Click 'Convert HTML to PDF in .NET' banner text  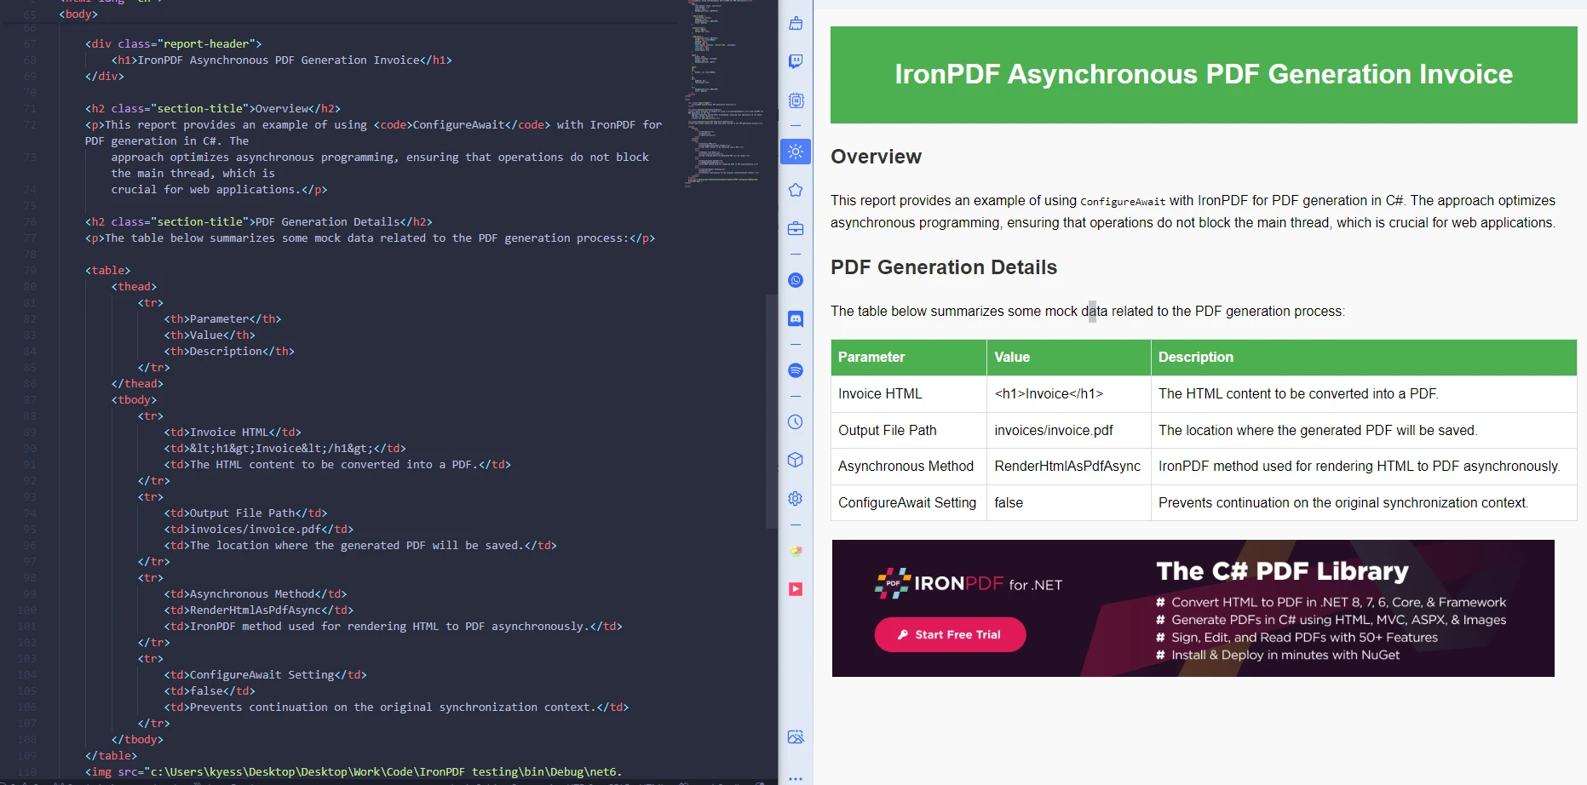click(1338, 602)
